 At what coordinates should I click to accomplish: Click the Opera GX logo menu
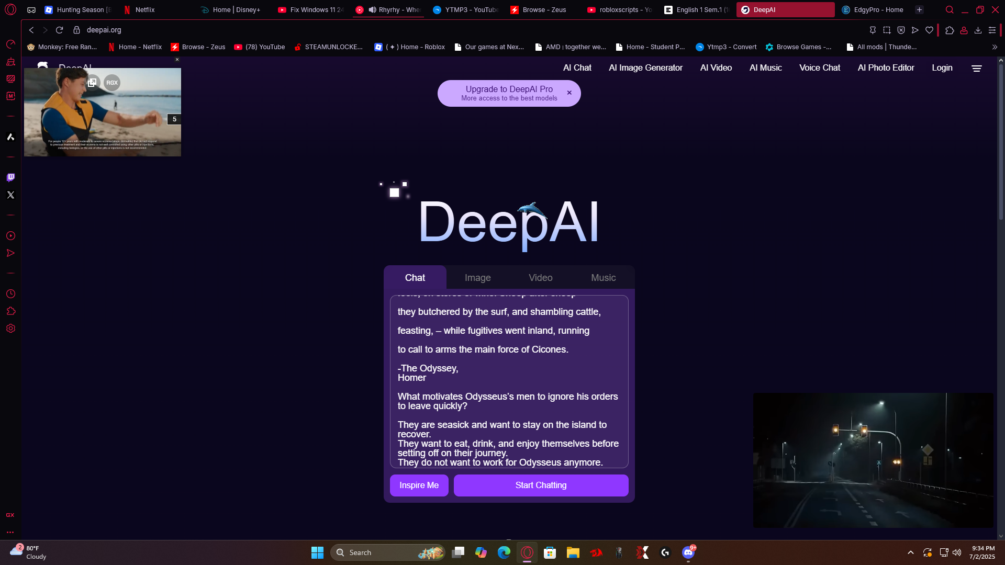pyautogui.click(x=10, y=9)
